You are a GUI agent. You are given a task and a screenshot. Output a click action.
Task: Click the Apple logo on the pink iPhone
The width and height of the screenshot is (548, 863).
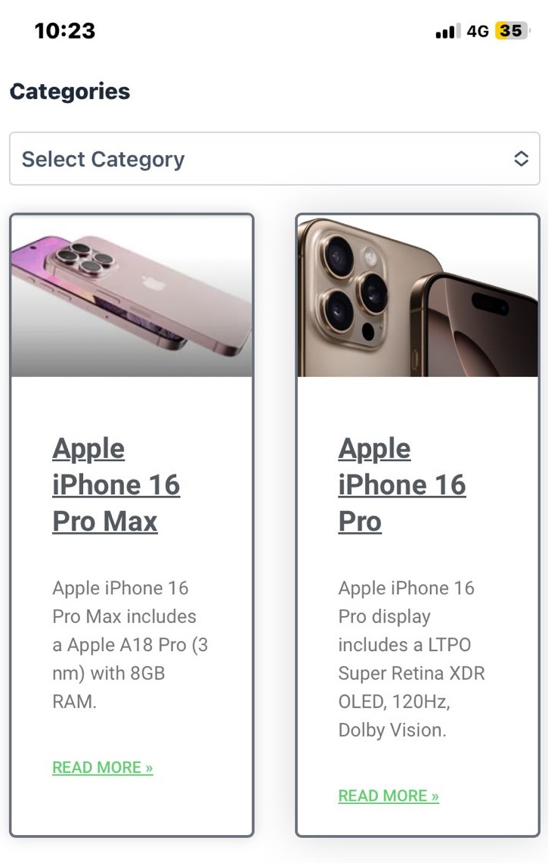(153, 283)
